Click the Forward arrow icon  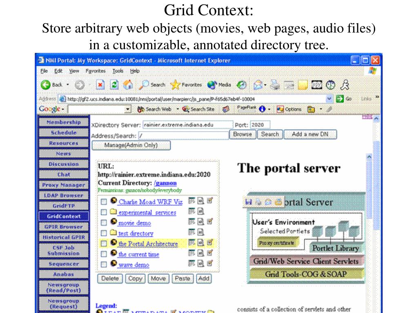80,85
